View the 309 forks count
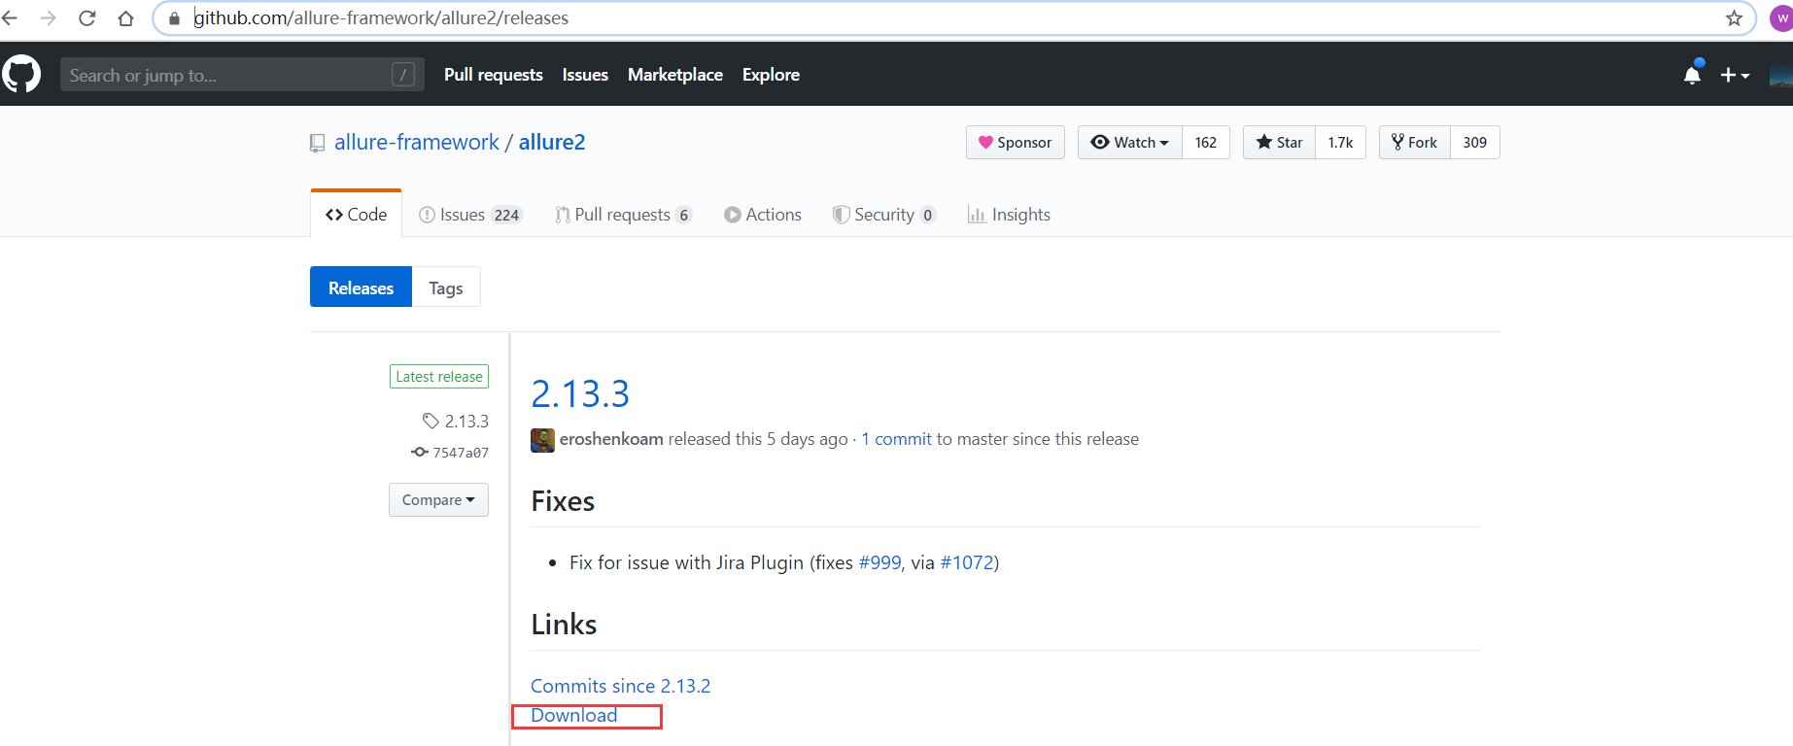The height and width of the screenshot is (746, 1793). 1475,143
